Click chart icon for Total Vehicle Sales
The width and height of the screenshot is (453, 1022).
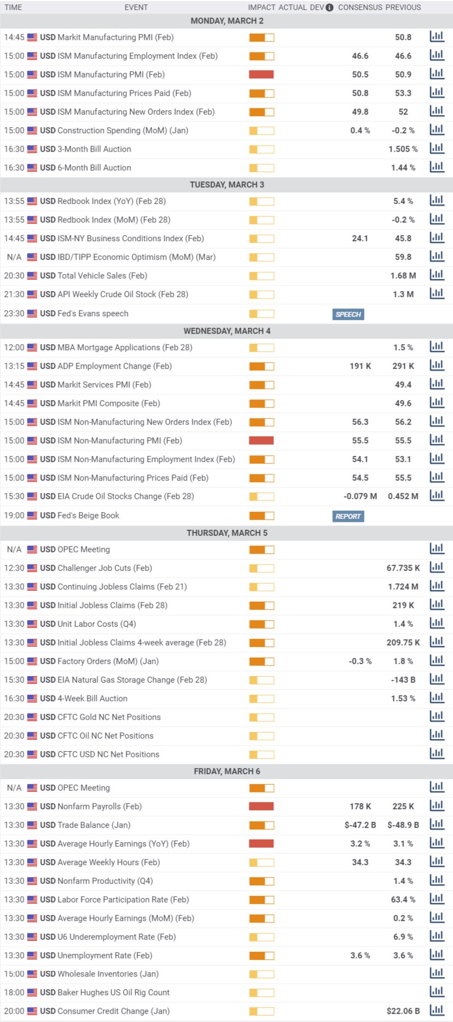click(437, 275)
